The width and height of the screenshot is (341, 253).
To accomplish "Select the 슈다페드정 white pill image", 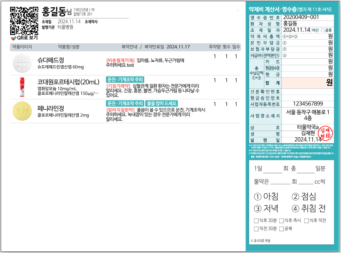I will (21, 62).
